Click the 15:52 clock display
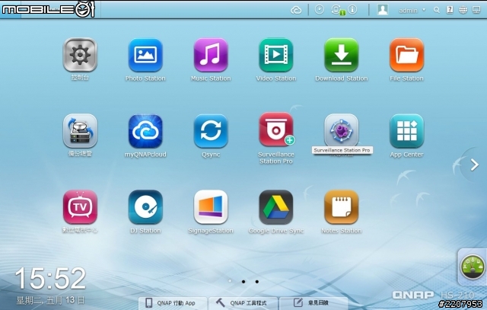This screenshot has height=310, width=487. click(50, 278)
